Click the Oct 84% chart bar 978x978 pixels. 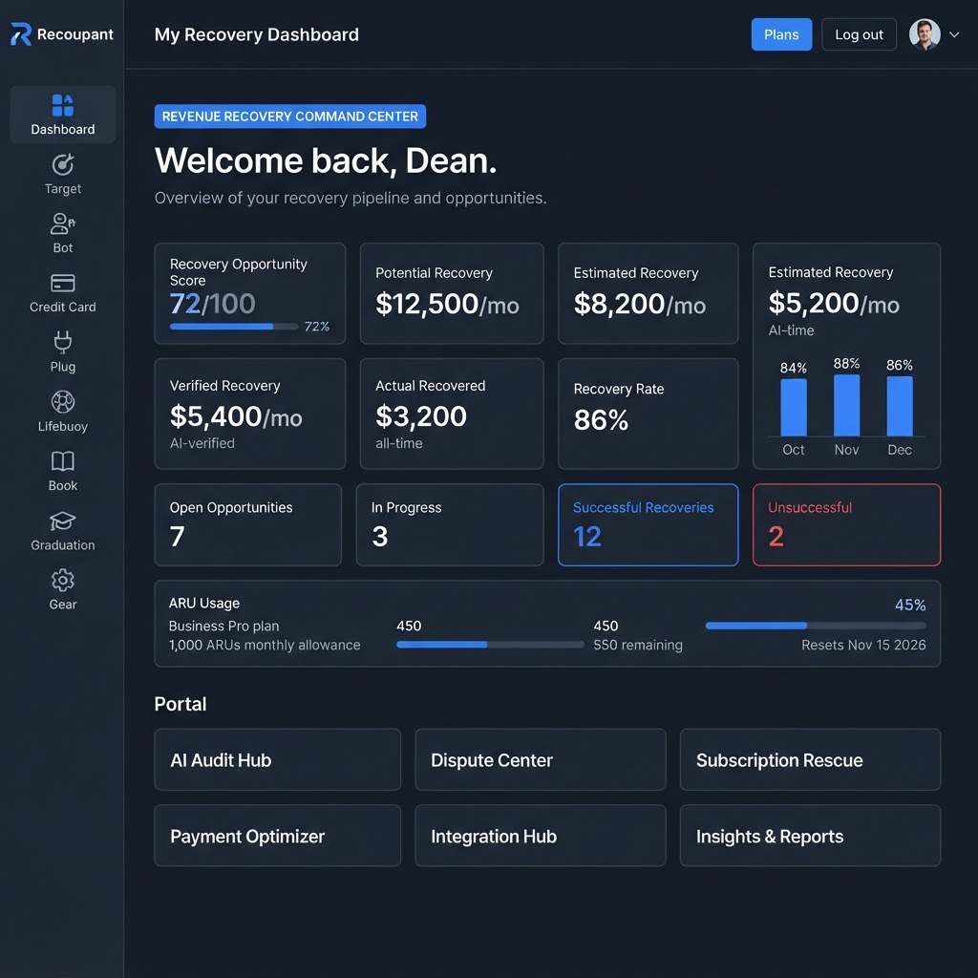[794, 407]
